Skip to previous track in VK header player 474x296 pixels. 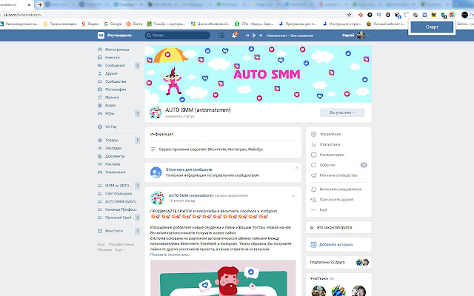point(247,36)
